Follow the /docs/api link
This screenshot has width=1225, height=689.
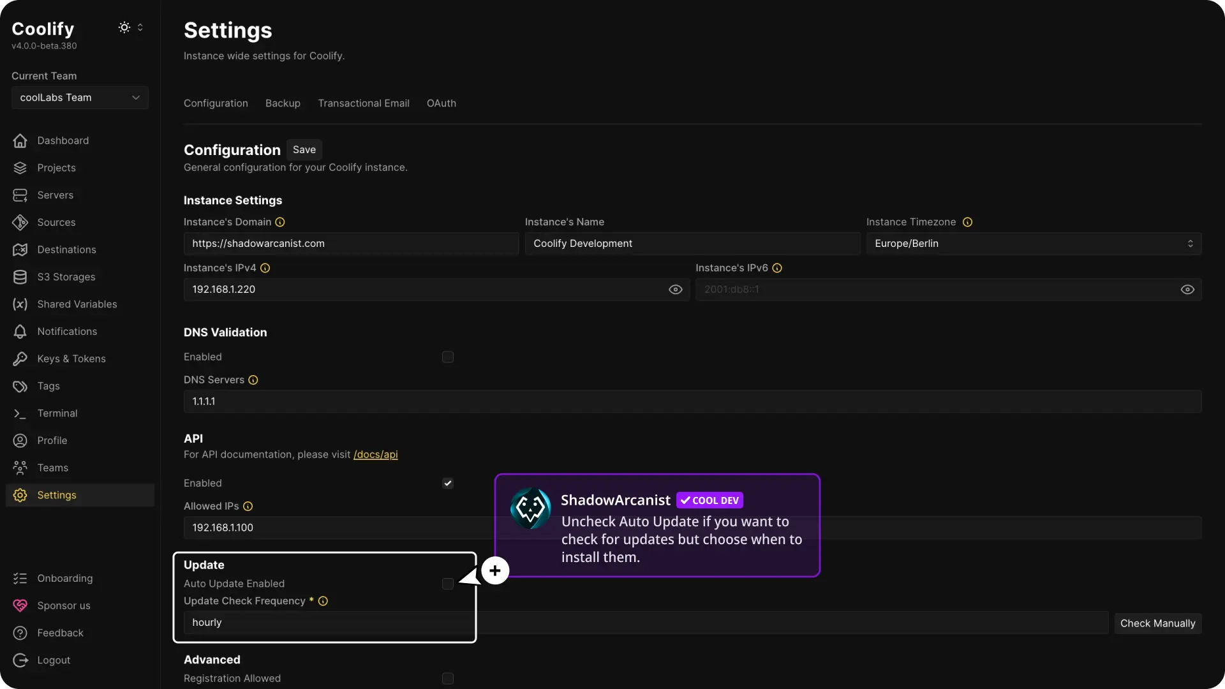click(375, 455)
